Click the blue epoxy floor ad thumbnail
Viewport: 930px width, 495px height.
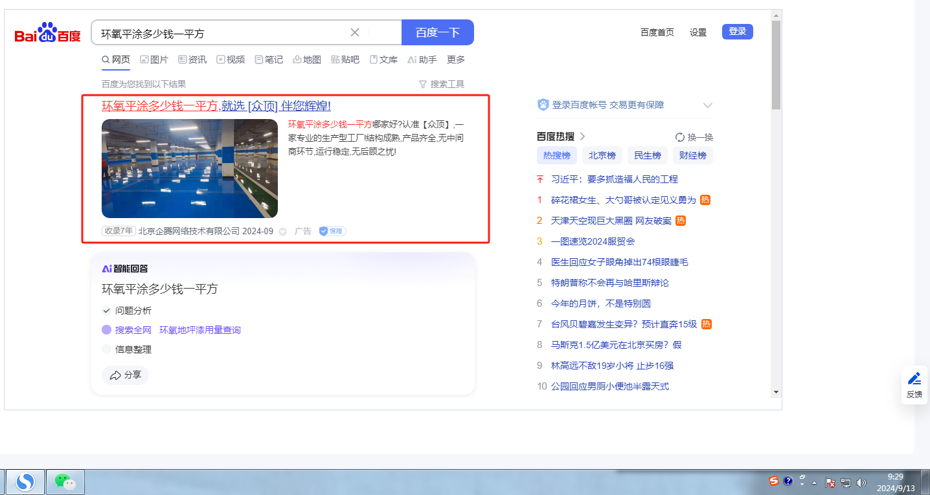point(190,168)
